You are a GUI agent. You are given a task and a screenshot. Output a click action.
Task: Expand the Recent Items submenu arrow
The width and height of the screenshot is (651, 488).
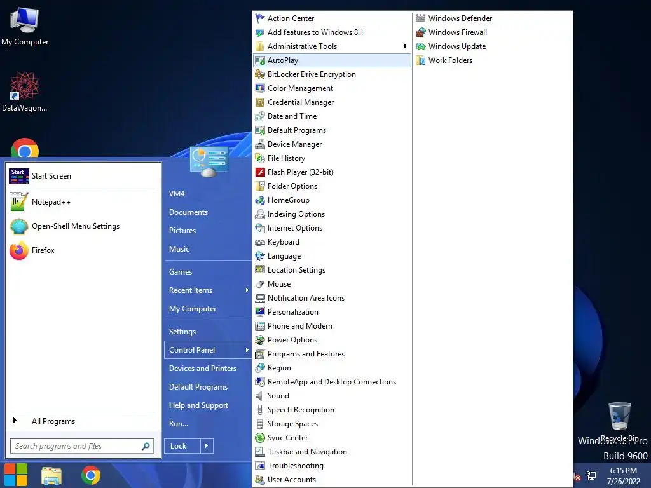pos(247,290)
